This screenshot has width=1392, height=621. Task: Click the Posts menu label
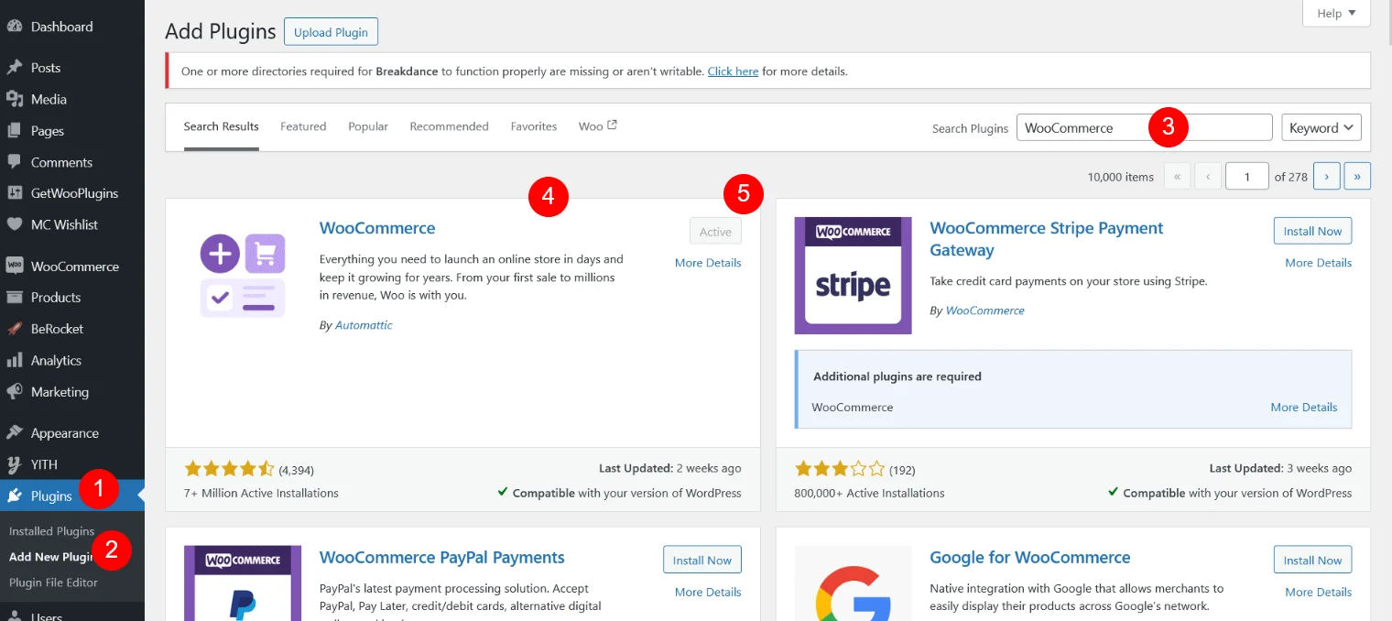(46, 68)
